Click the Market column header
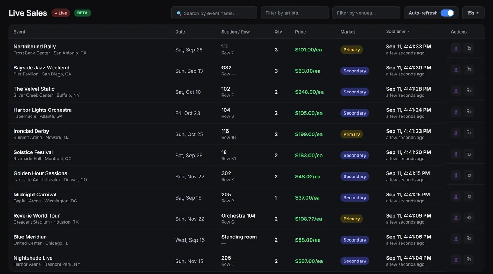The height and width of the screenshot is (274, 493). coord(348,32)
